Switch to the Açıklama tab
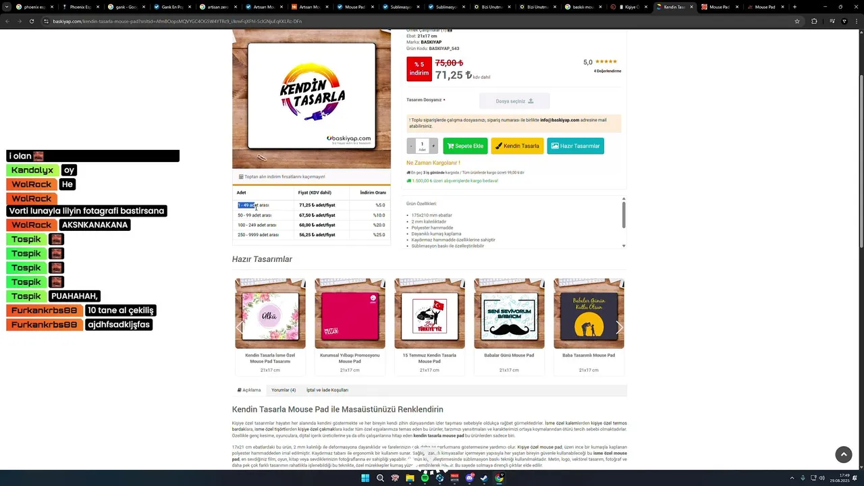 pos(249,390)
